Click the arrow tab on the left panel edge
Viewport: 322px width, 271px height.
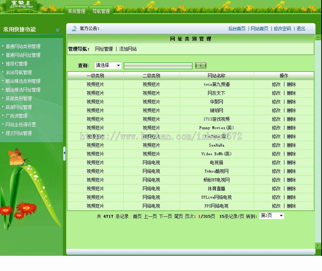[64, 153]
